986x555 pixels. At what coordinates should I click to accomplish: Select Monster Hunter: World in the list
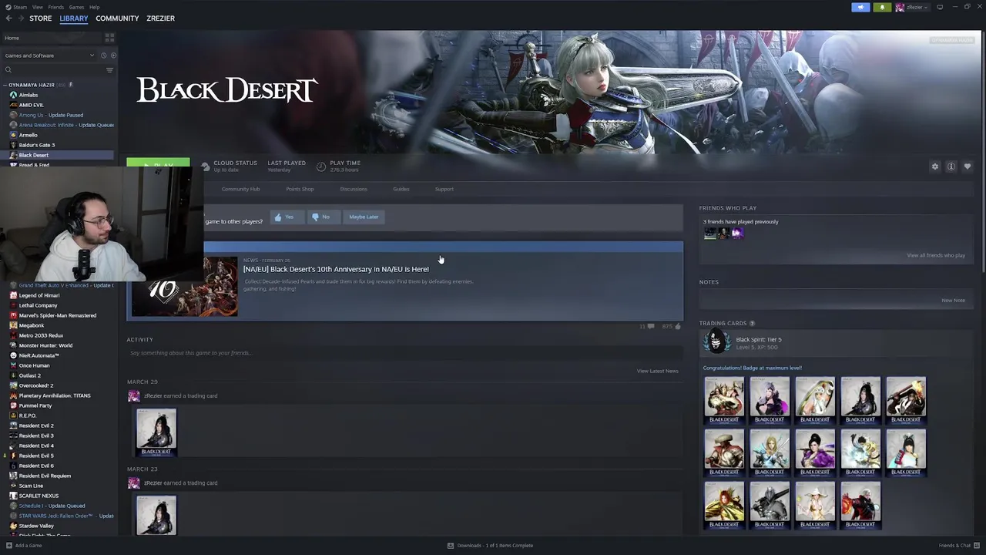[45, 345]
